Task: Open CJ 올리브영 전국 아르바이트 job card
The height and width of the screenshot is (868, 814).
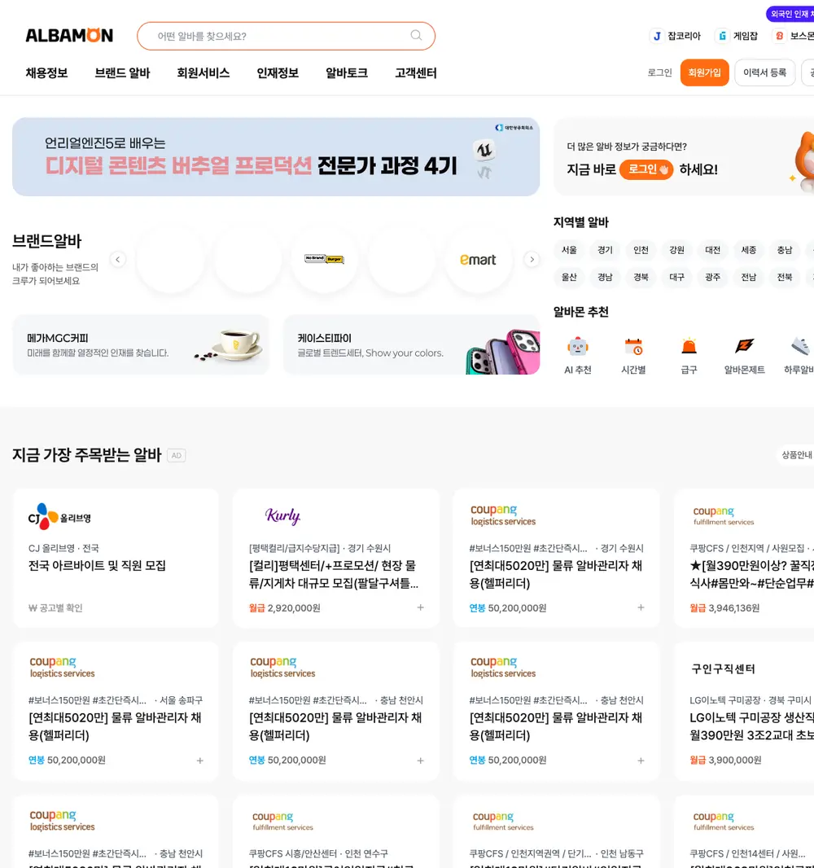Action: [x=116, y=558]
